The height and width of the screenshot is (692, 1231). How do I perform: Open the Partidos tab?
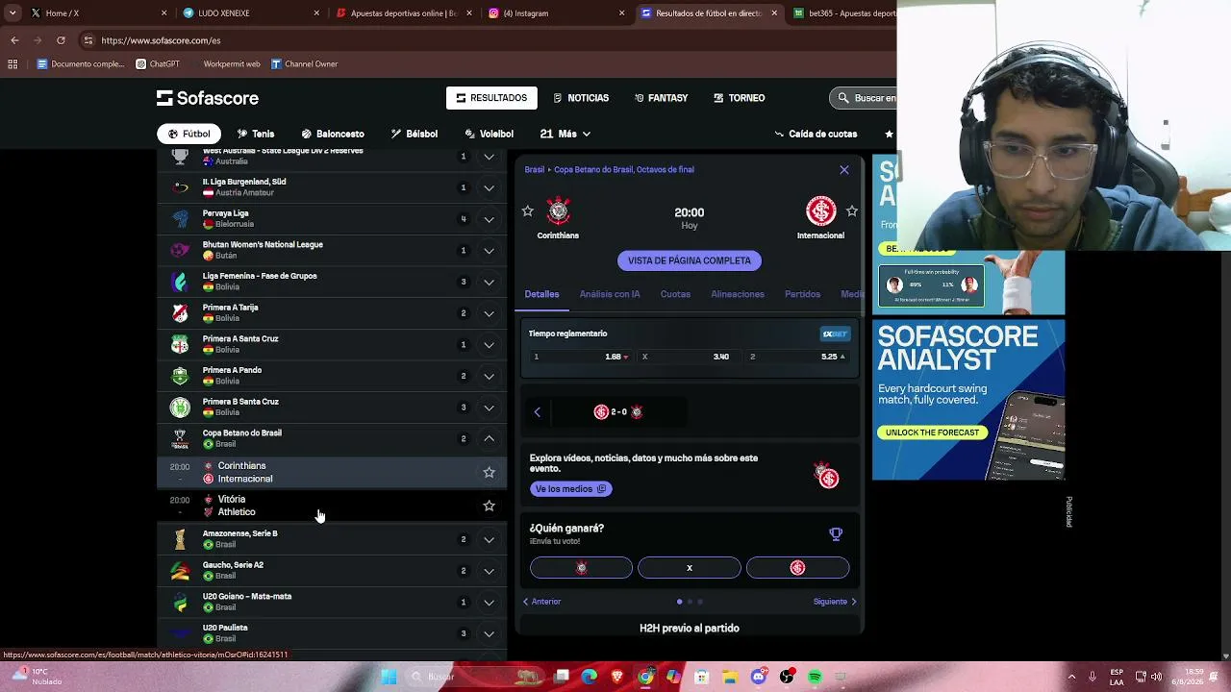tap(802, 294)
